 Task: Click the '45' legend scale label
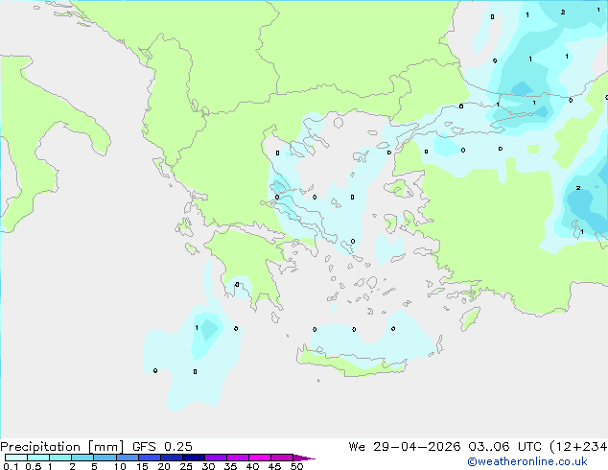click(274, 466)
